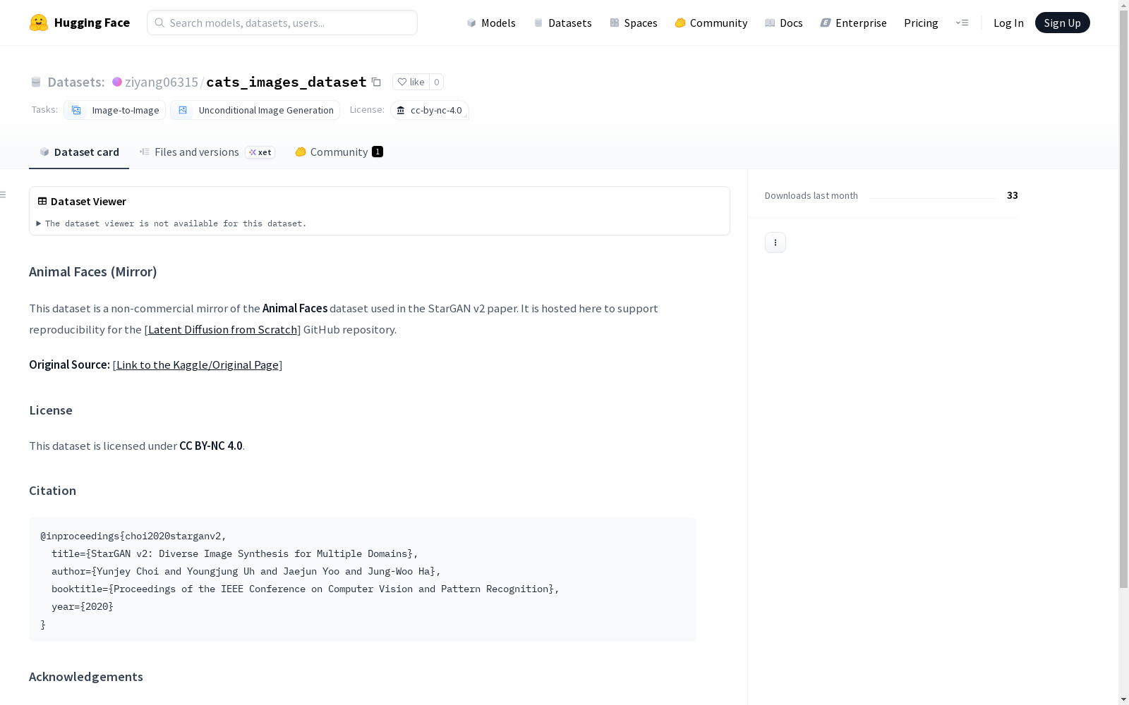
Task: Click the Sign Up button
Action: click(x=1062, y=23)
